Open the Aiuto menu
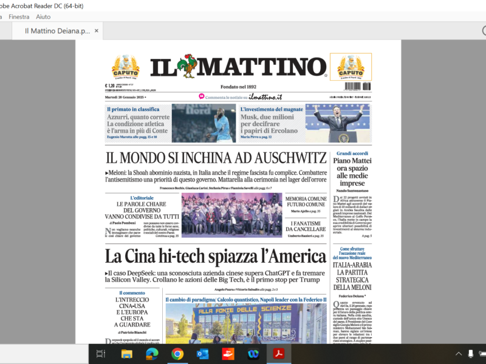Image resolution: width=486 pixels, height=364 pixels. 43,17
